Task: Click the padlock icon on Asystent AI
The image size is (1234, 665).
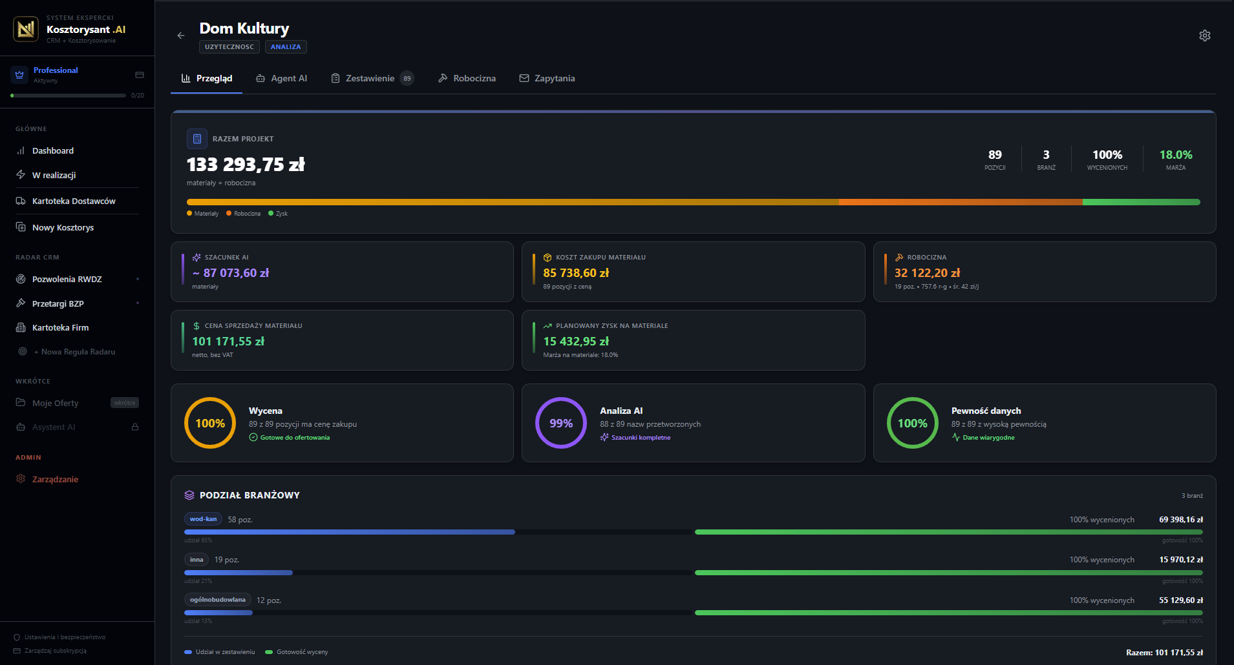Action: coord(135,427)
